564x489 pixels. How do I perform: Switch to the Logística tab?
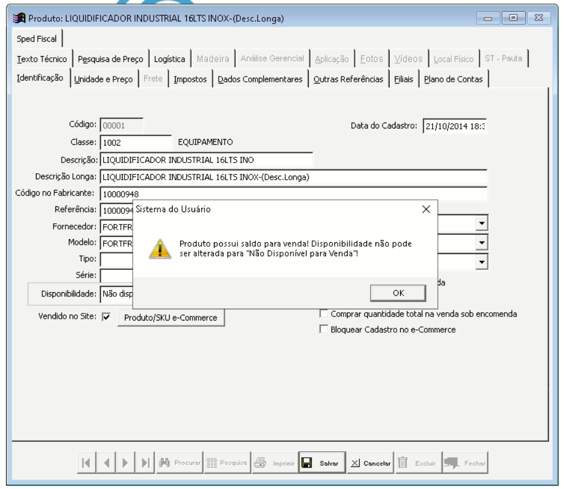coord(169,59)
